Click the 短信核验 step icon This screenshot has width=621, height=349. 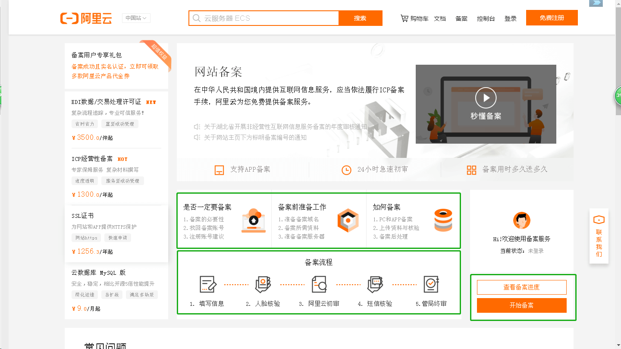tap(375, 284)
